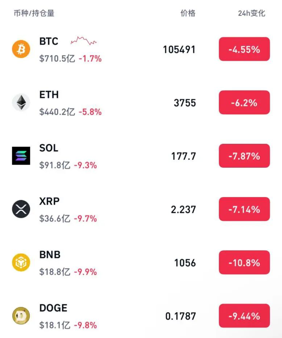282x338 pixels.
Task: Sort by 24h变化 column header
Action: [x=252, y=13]
